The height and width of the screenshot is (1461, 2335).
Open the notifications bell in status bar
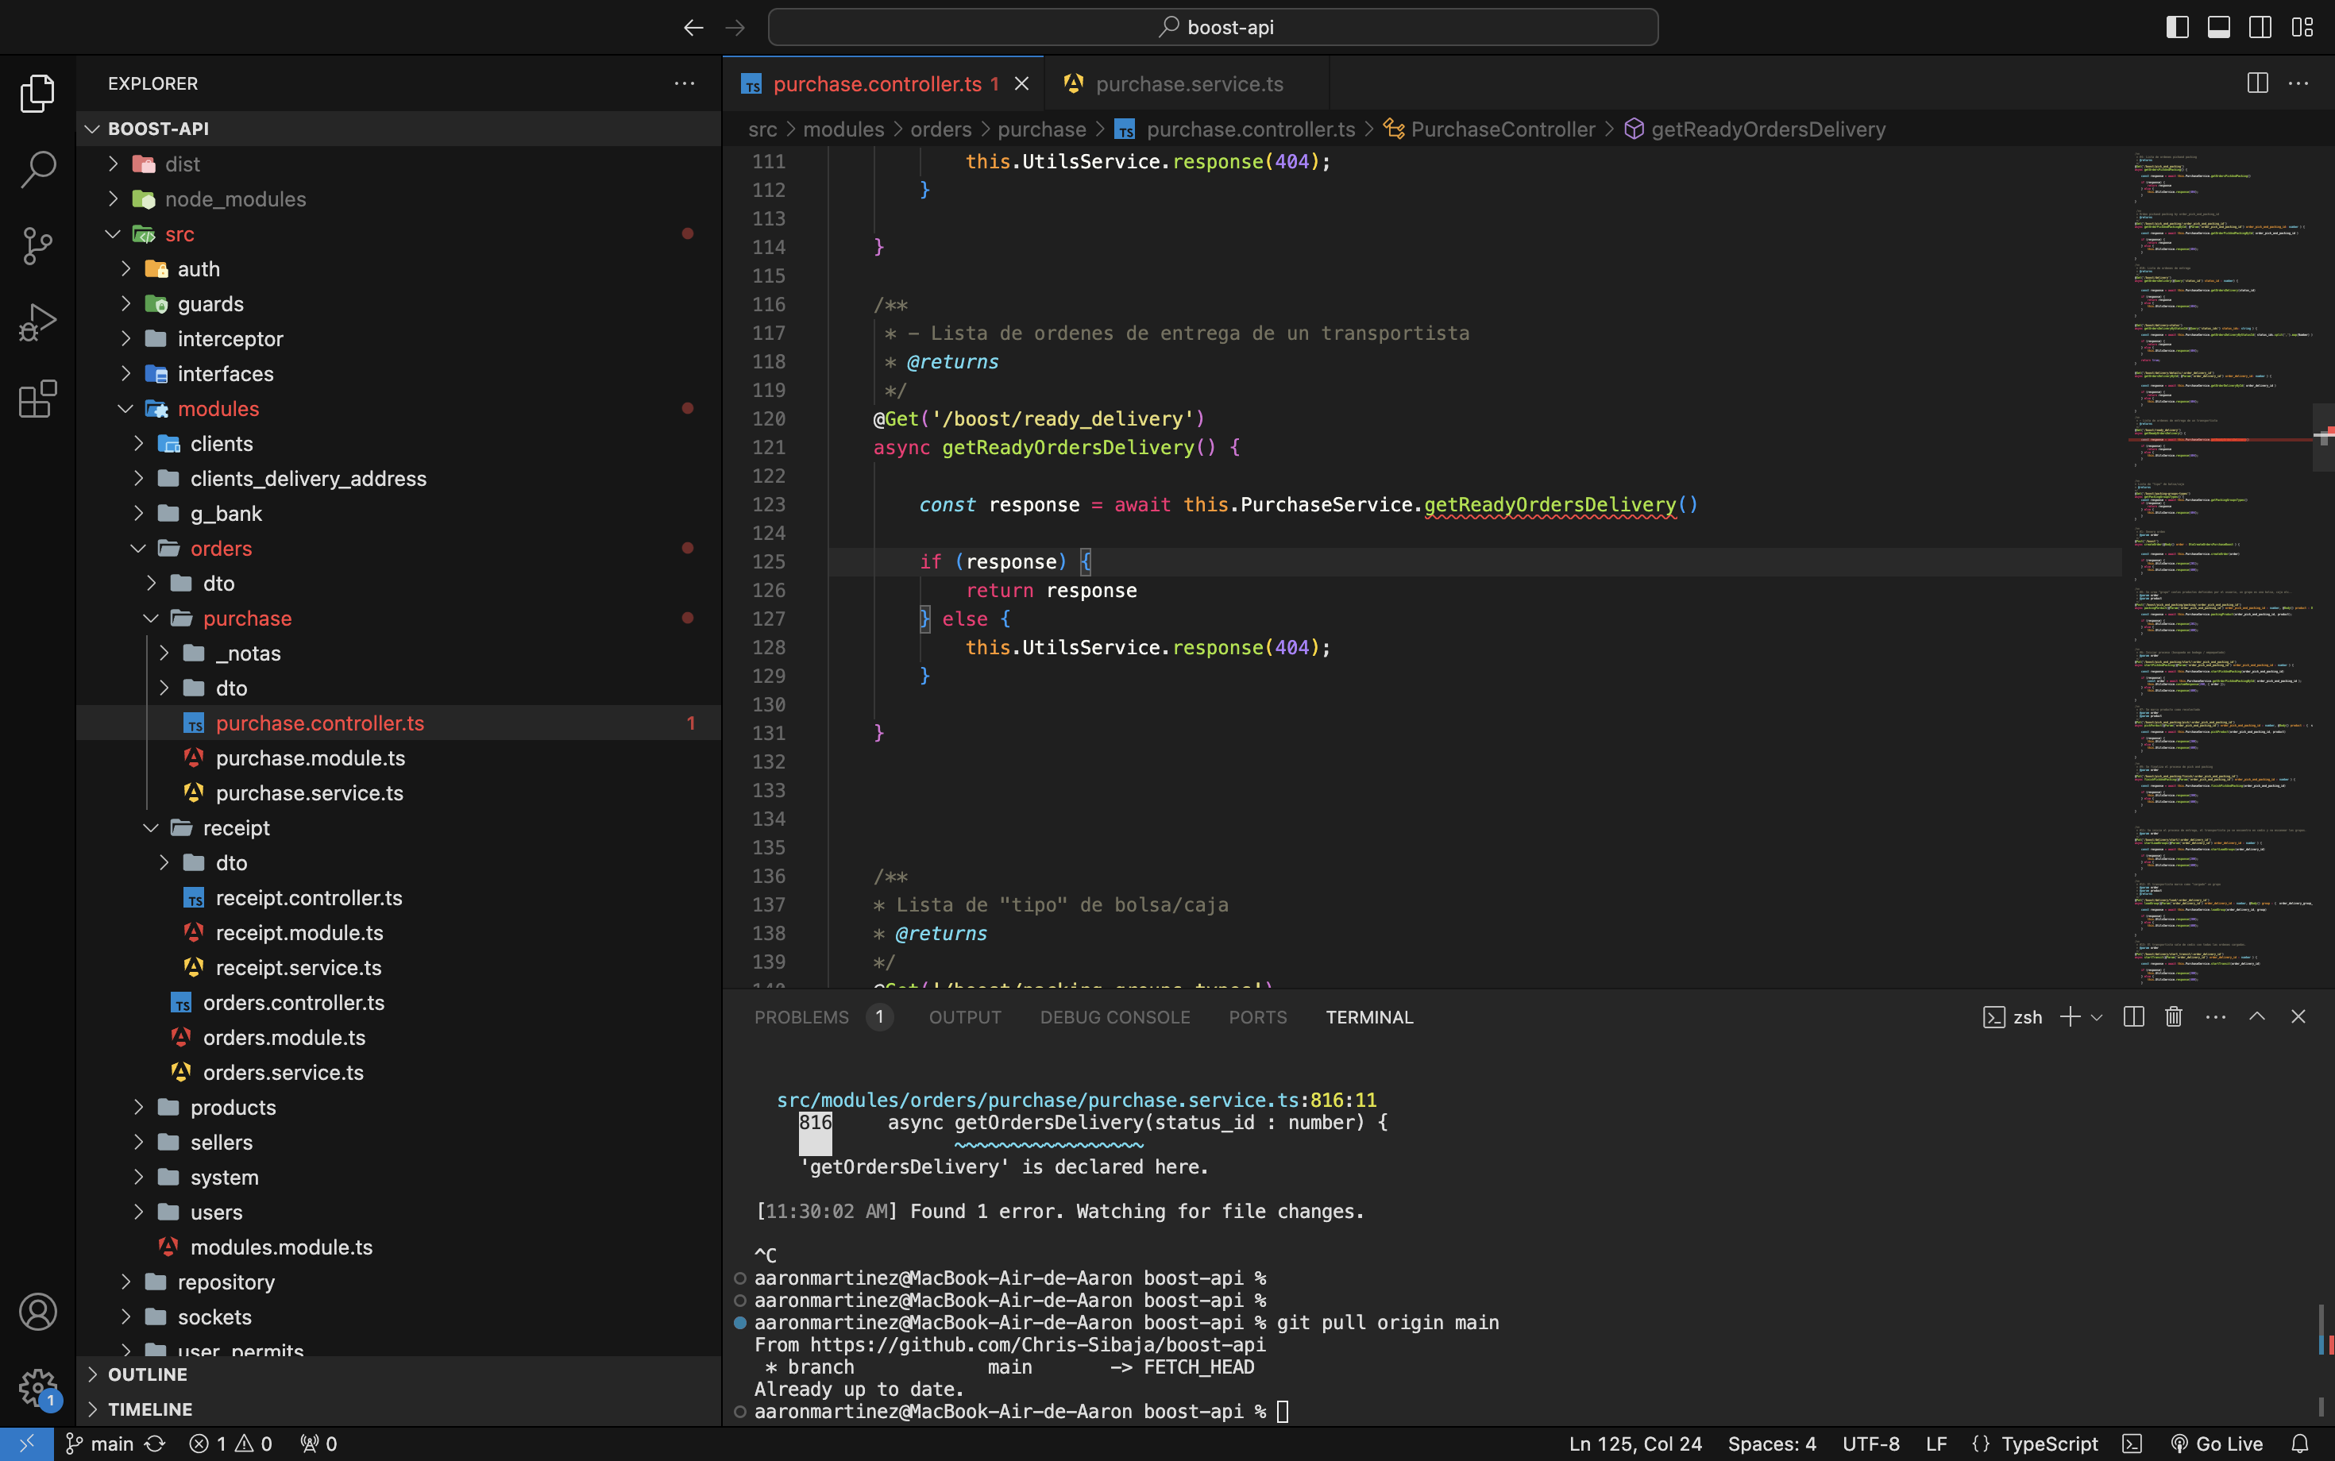click(x=2299, y=1444)
